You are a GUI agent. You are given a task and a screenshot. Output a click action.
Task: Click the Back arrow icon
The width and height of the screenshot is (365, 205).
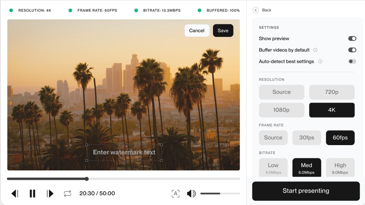(x=256, y=10)
